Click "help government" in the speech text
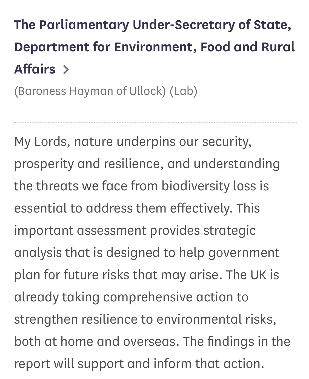This screenshot has height=379, width=309. (229, 253)
